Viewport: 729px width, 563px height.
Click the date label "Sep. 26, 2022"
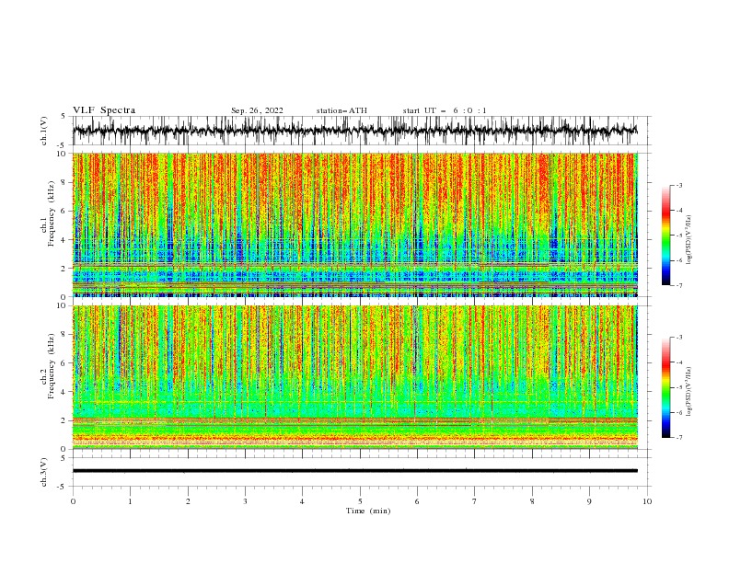click(257, 110)
